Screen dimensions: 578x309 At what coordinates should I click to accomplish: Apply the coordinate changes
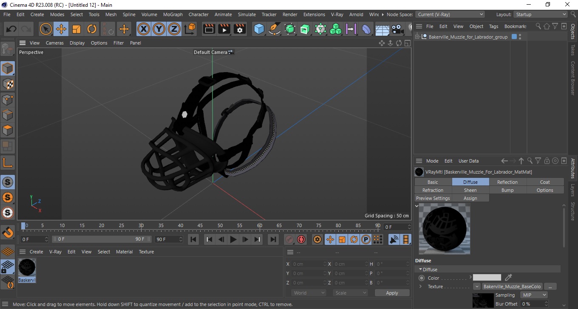click(x=392, y=293)
